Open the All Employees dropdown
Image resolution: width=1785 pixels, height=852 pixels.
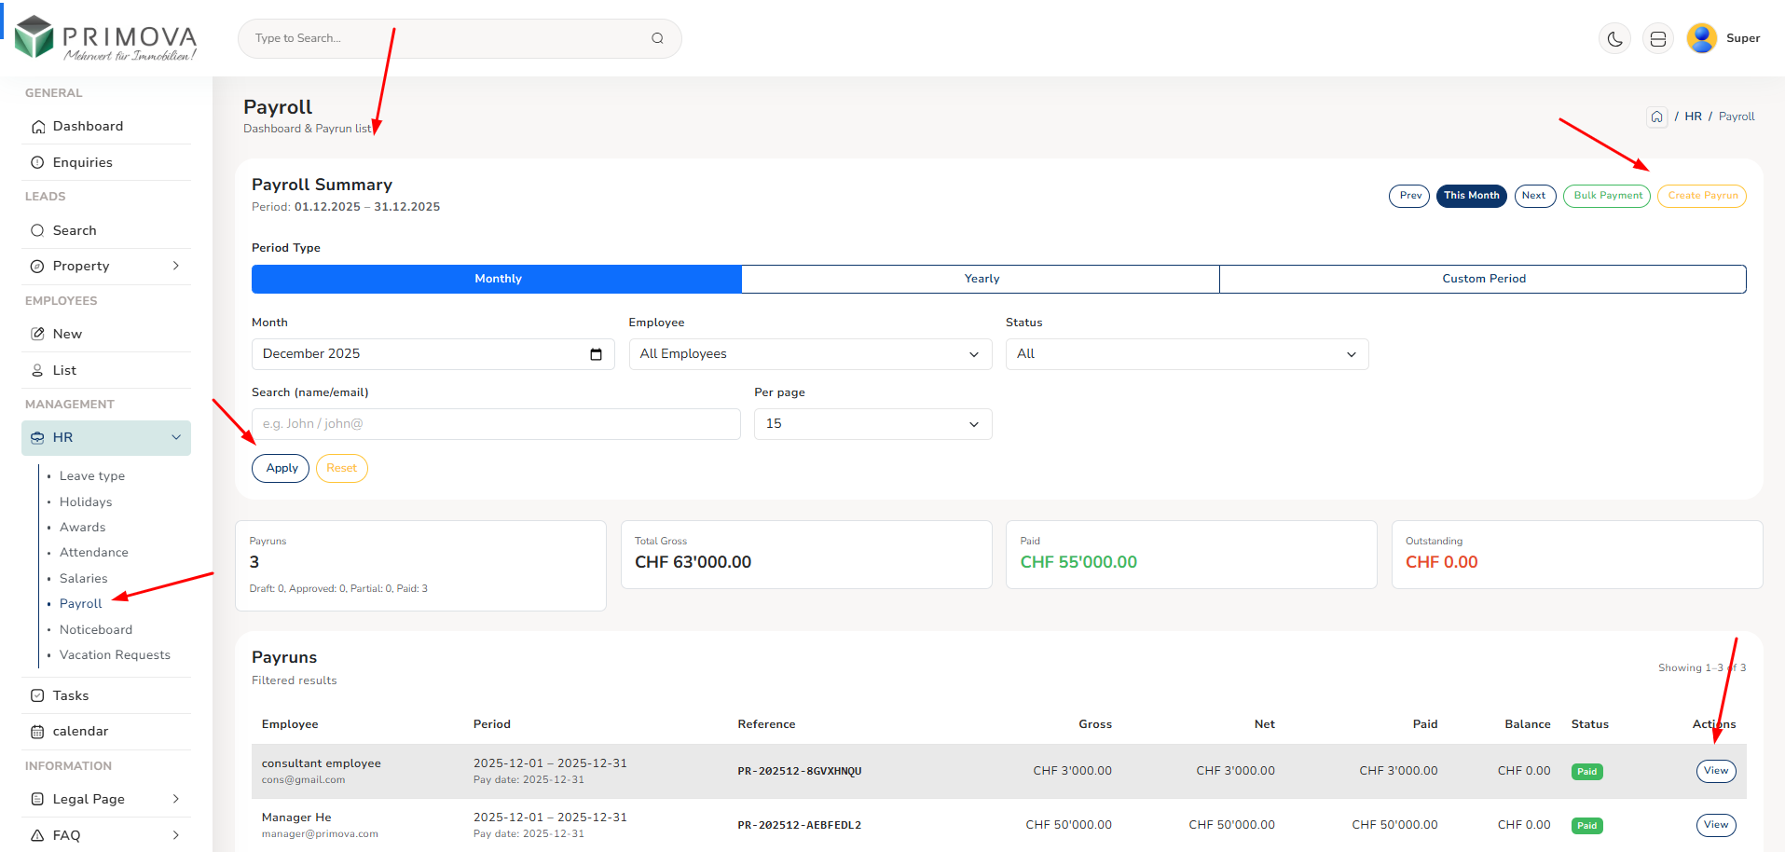809,354
